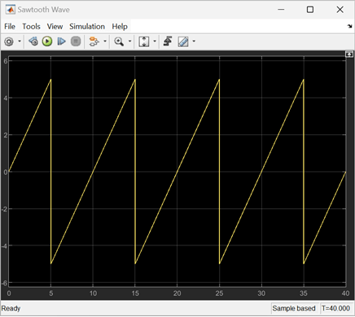Click the MATLAB icon in title bar
Screen dimensions: 355x317
(x=11, y=10)
